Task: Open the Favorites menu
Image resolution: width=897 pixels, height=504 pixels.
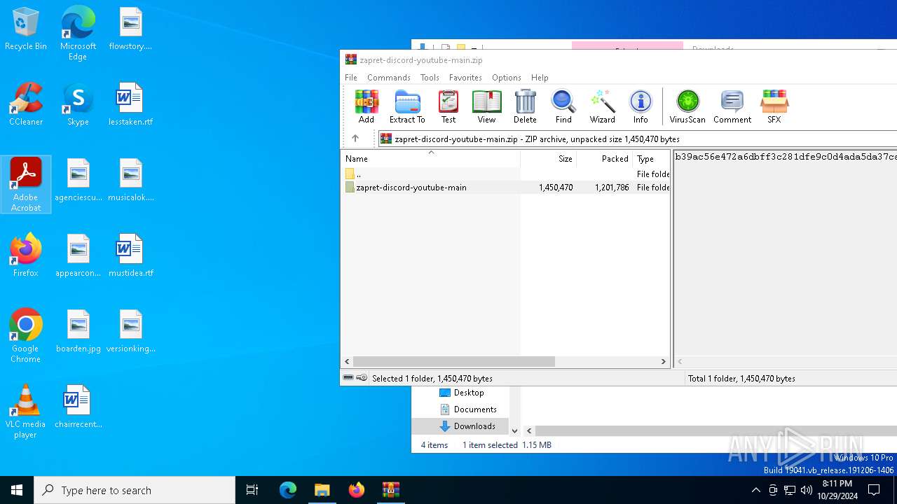Action: (x=465, y=78)
